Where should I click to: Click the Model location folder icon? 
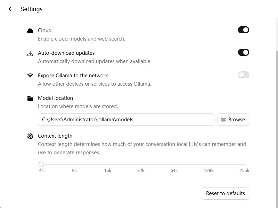click(30, 98)
